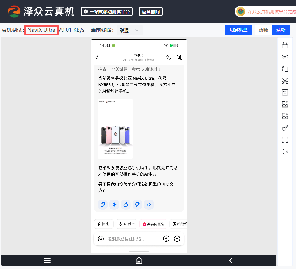Viewport: 296px width, 269px height.
Task: Click the key icon in sidebar
Action: [285, 128]
